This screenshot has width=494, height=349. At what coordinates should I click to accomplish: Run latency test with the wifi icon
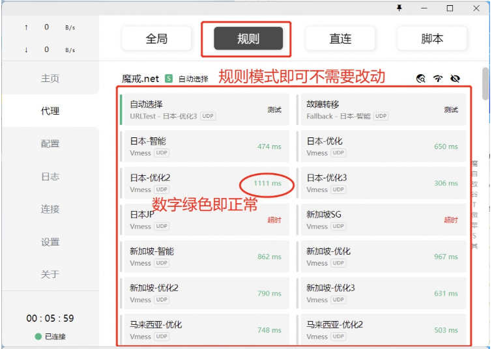pos(438,79)
